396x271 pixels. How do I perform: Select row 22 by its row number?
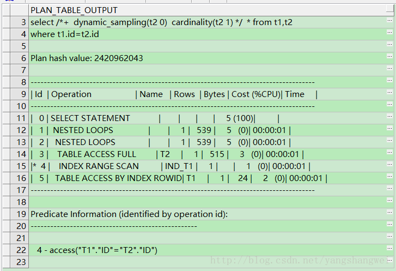(x=21, y=250)
